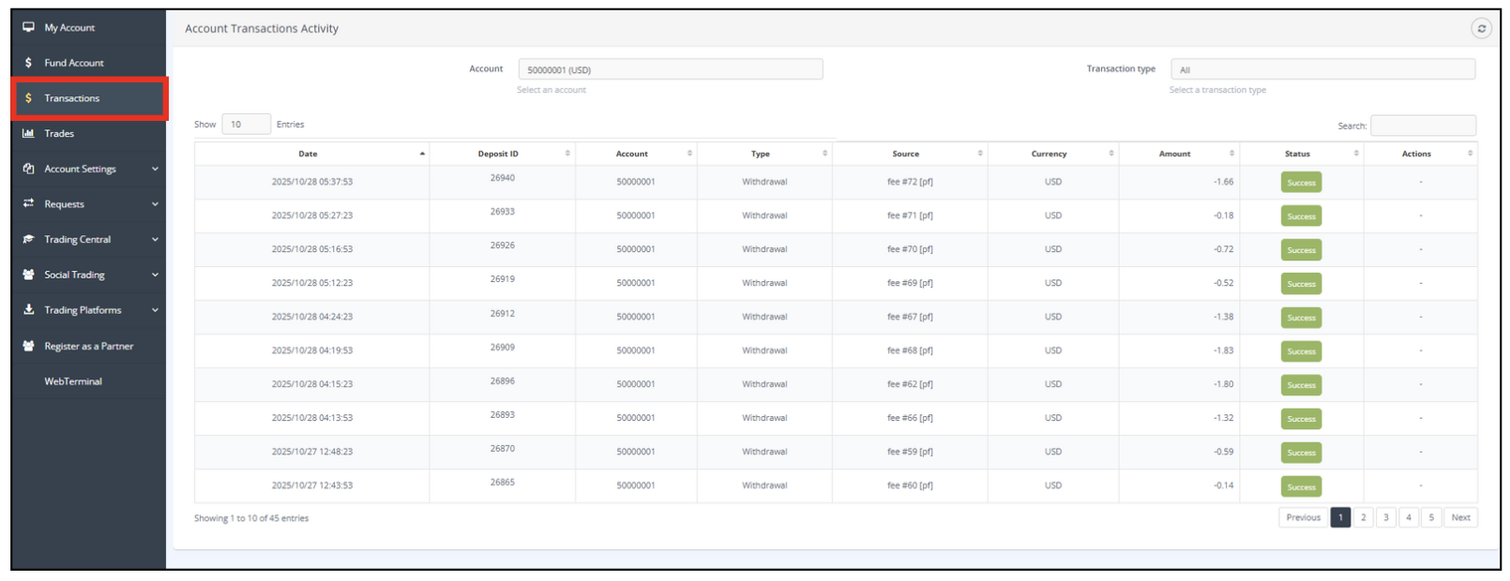Image resolution: width=1510 pixels, height=581 pixels.
Task: Sort the table by Date column
Action: point(309,154)
